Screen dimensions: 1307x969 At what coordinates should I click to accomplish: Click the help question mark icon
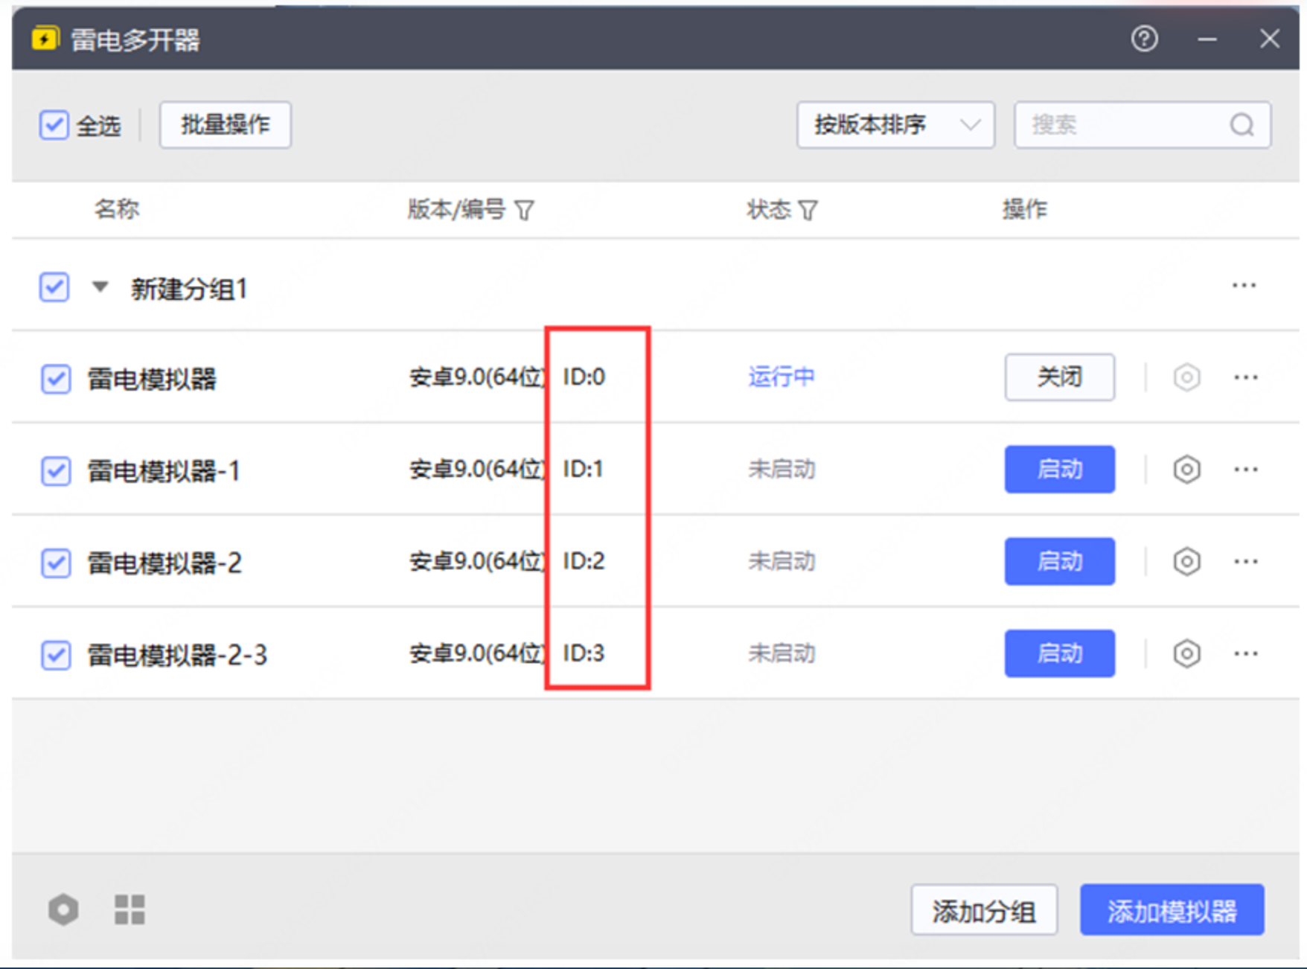1144,39
